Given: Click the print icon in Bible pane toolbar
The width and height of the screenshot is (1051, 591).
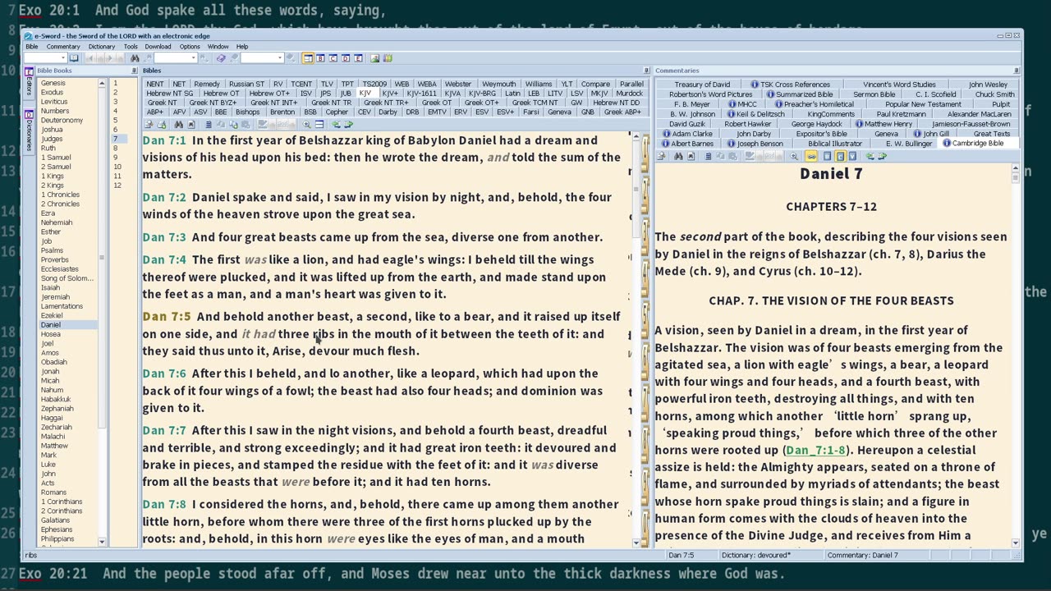Looking at the screenshot, I should point(162,124).
